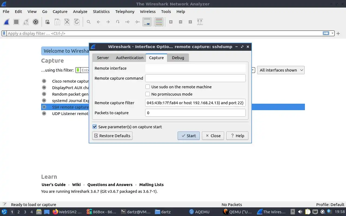
Task: Click the Reload capture file toolbar icon
Action: 77,22
